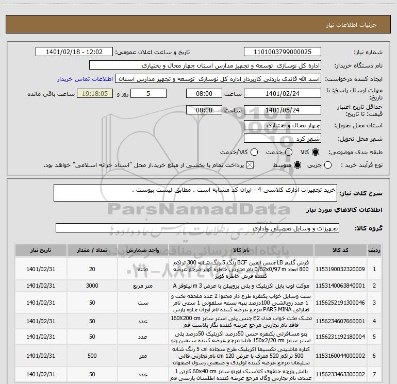Click the کد کالا column header
Image resolution: width=397 pixels, height=384 pixels.
[x=340, y=251]
